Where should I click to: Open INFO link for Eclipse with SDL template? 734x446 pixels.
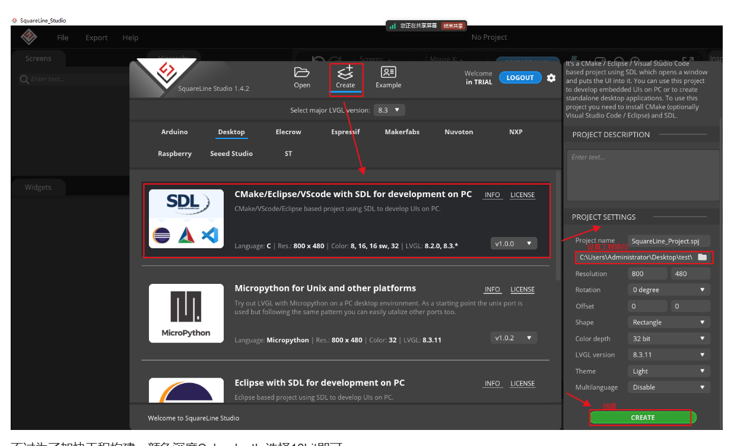(x=492, y=383)
